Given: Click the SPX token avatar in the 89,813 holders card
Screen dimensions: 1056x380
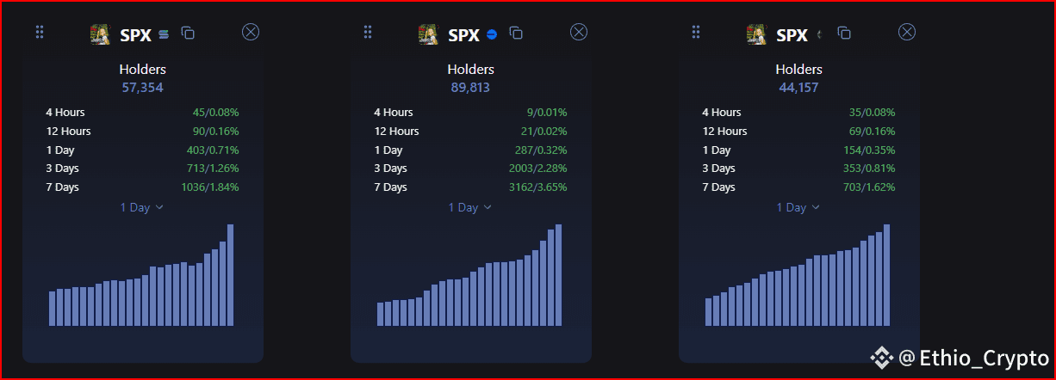Looking at the screenshot, I should [428, 34].
